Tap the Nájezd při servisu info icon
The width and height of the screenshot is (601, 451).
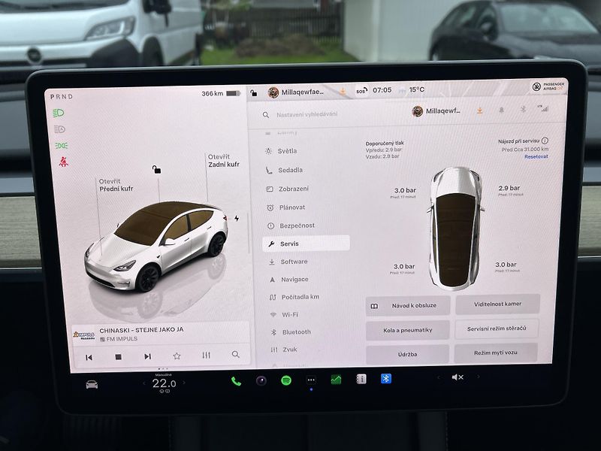(x=545, y=141)
